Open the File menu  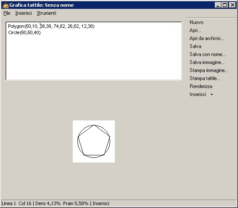7,13
